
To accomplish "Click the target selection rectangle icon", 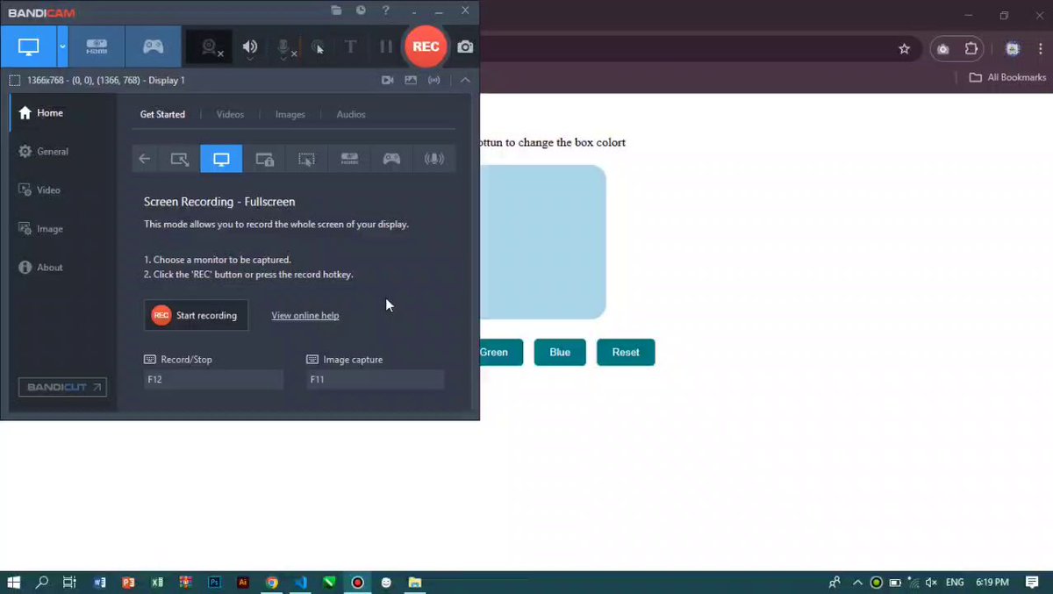I will 14,80.
